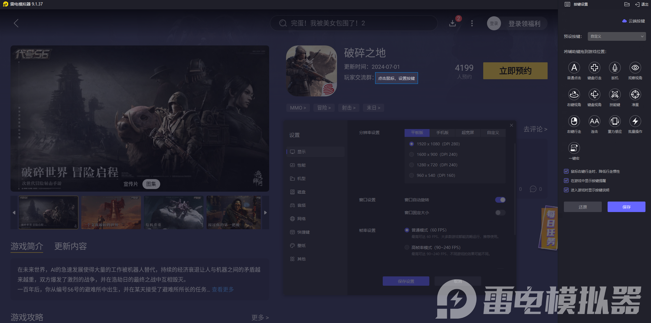651x323 pixels.
Task: Switch to the 手机版 resolution tab
Action: (x=442, y=133)
